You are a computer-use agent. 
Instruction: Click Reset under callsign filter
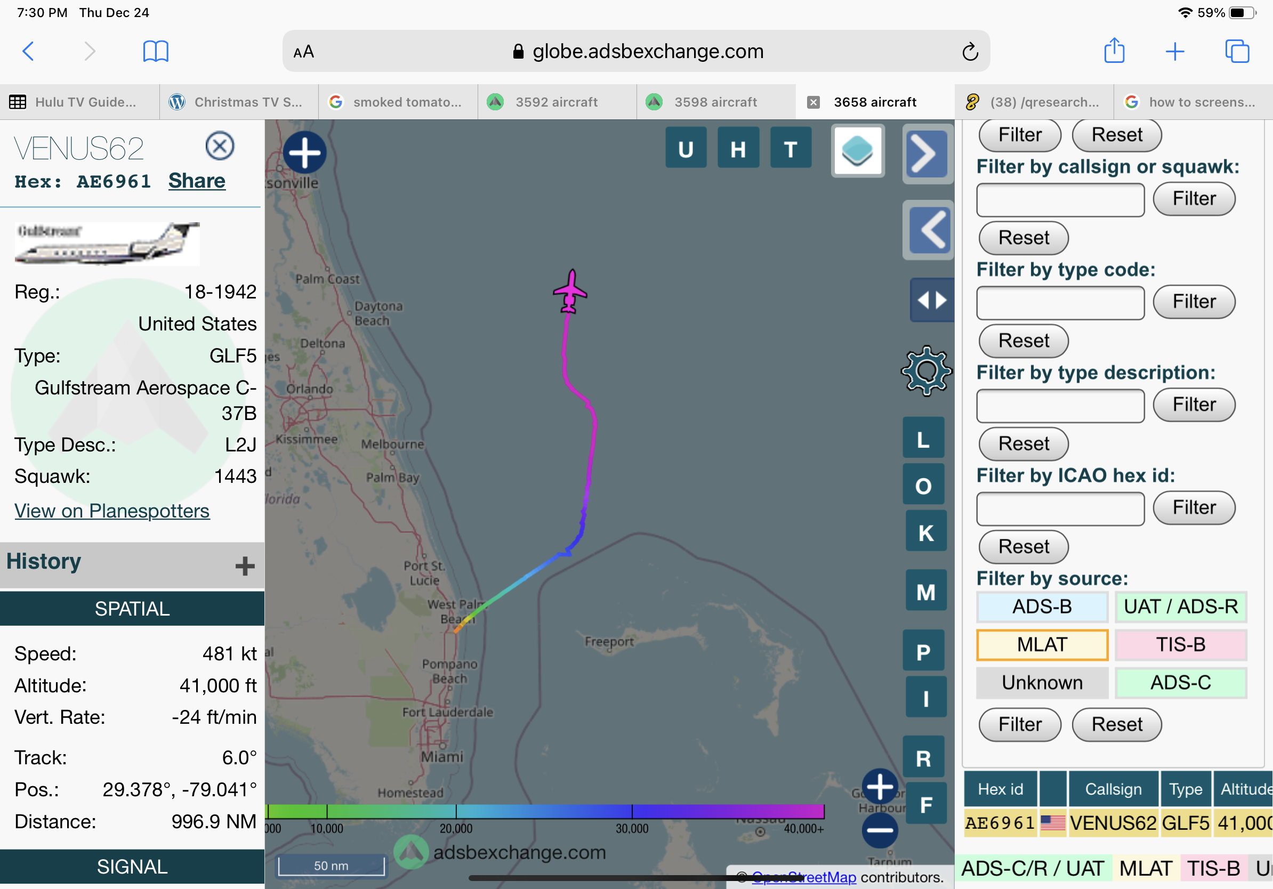(x=1023, y=238)
